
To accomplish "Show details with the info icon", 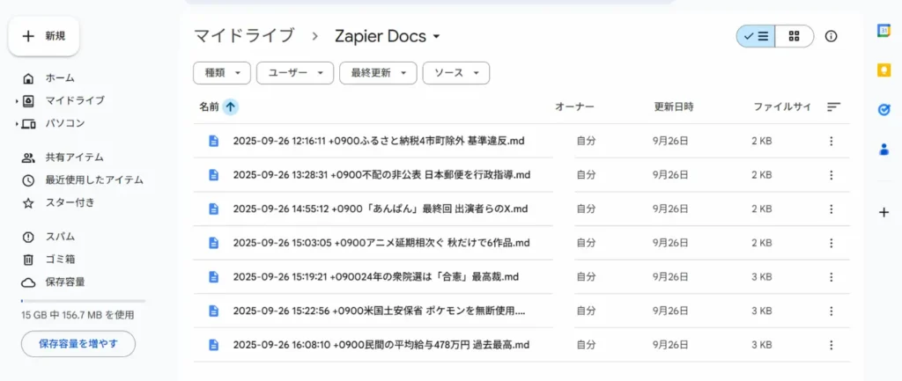I will (x=831, y=36).
